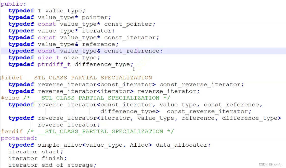The width and height of the screenshot is (286, 168).
Task: Click "reference;" in the typedef value_type& reference line
Action: click(x=100, y=44)
